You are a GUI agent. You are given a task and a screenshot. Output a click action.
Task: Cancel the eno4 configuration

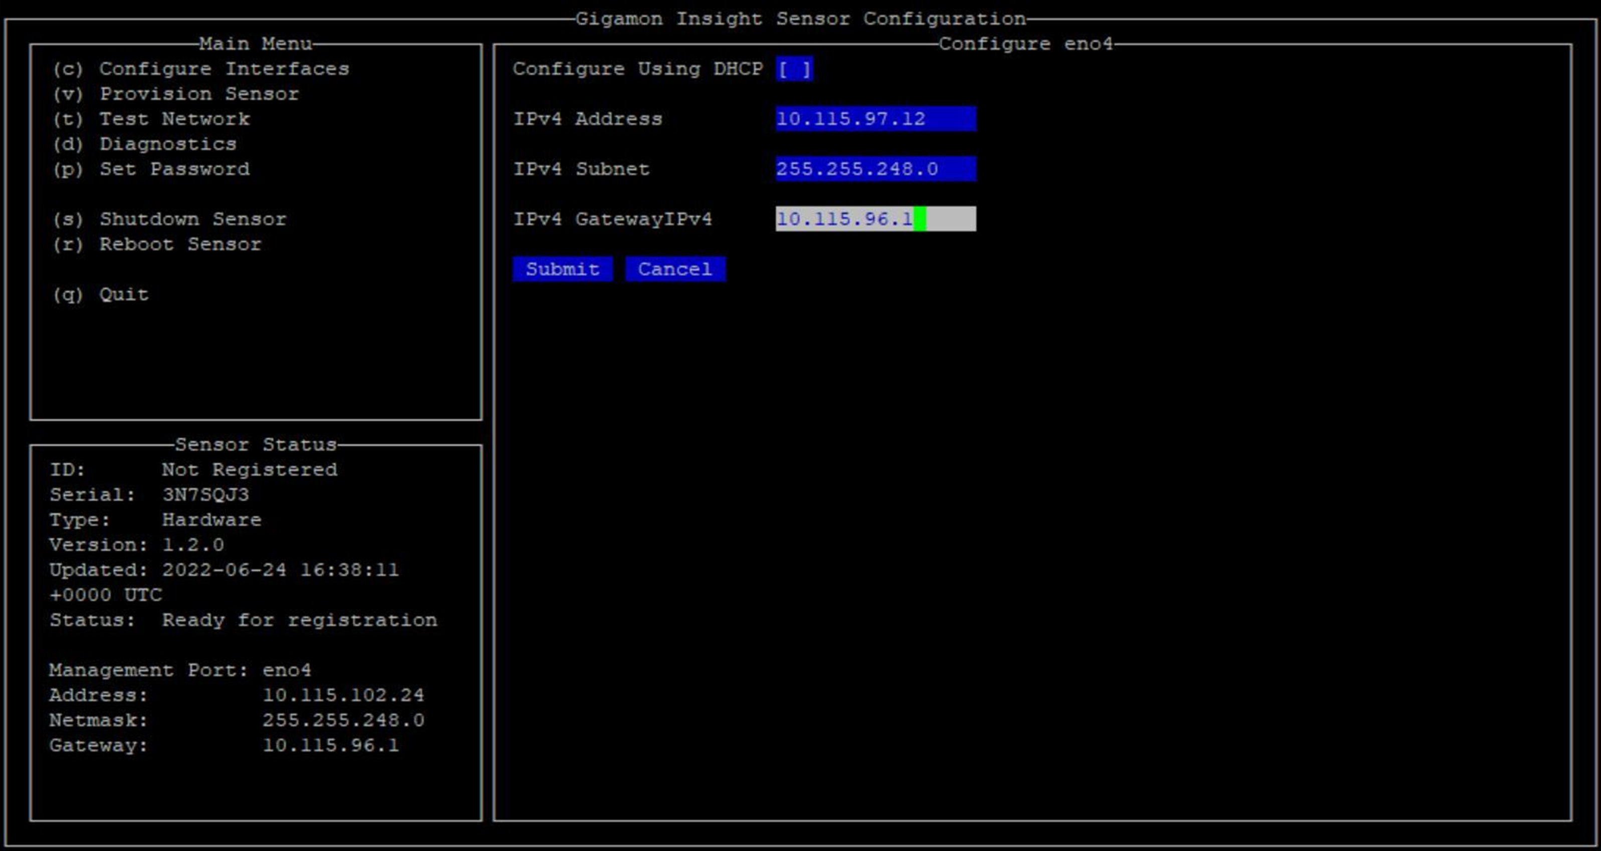[x=675, y=269]
